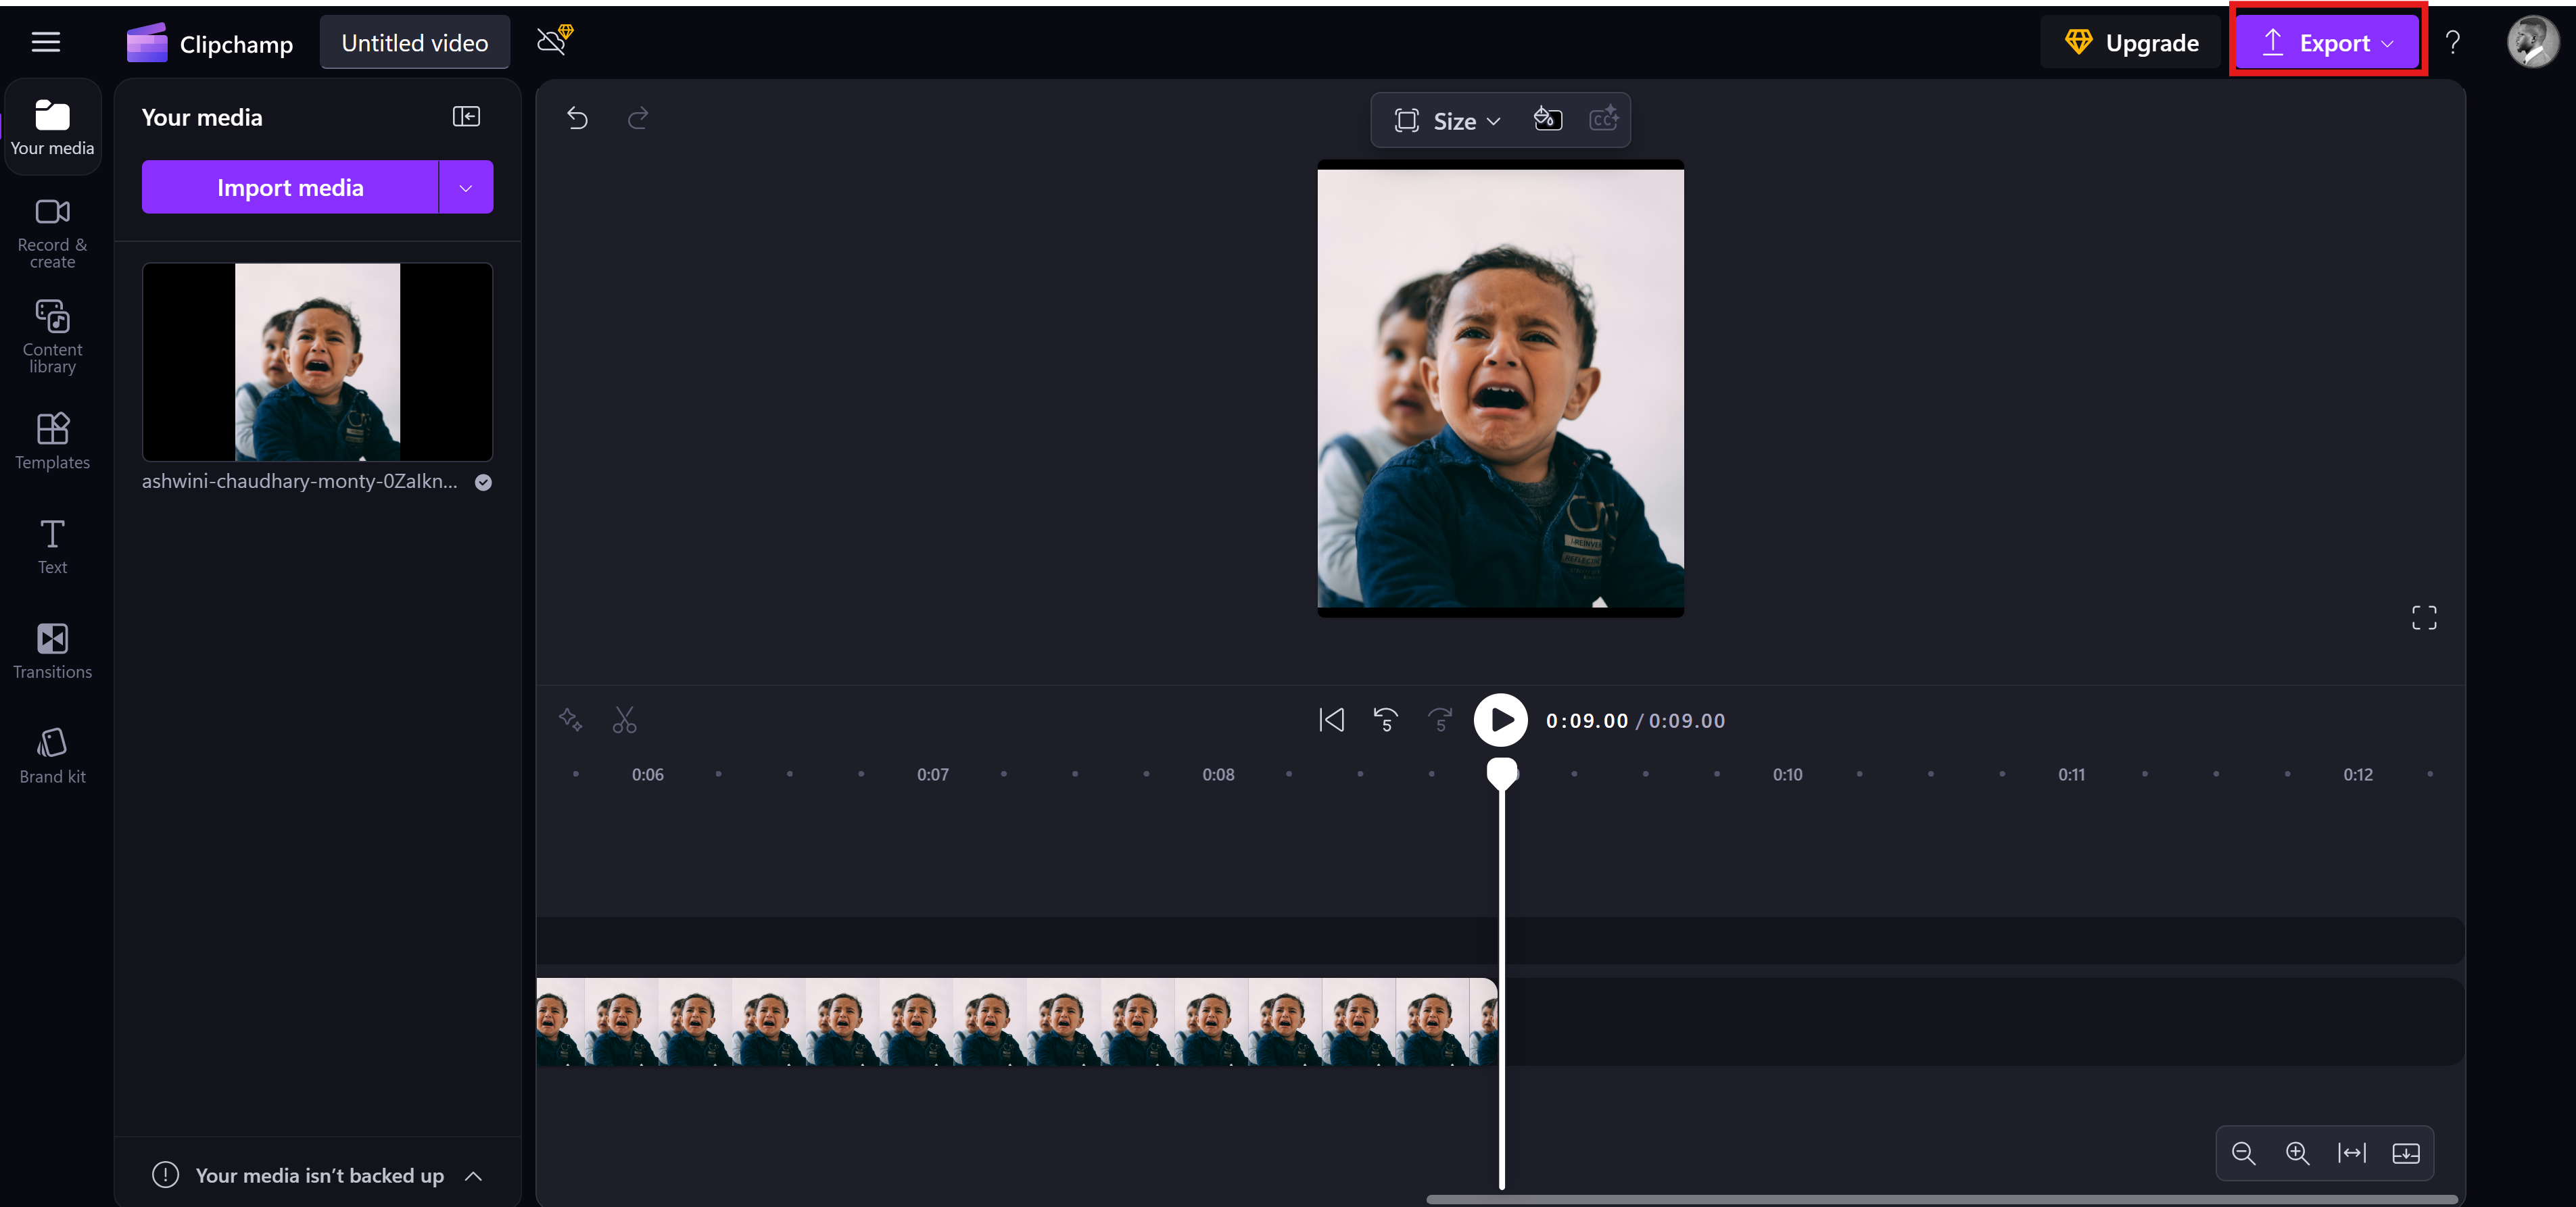The image size is (2576, 1207).
Task: Open the auto captions CC icon
Action: [x=1605, y=119]
